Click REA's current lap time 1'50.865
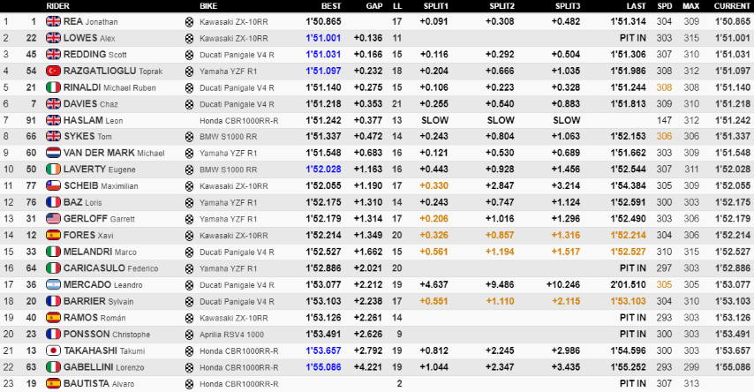 (x=732, y=21)
